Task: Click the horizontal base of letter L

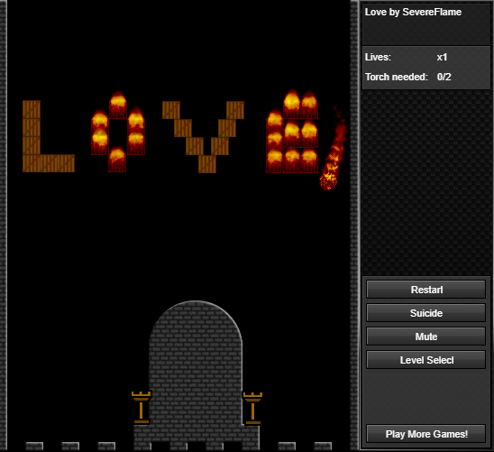Action: (x=49, y=163)
